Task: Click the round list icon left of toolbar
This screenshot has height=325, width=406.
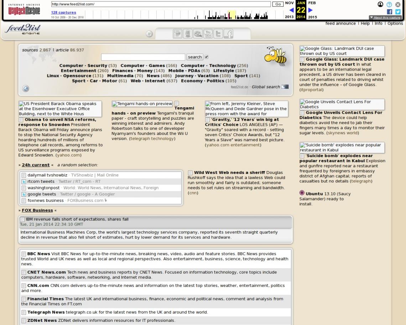Action: (x=149, y=34)
